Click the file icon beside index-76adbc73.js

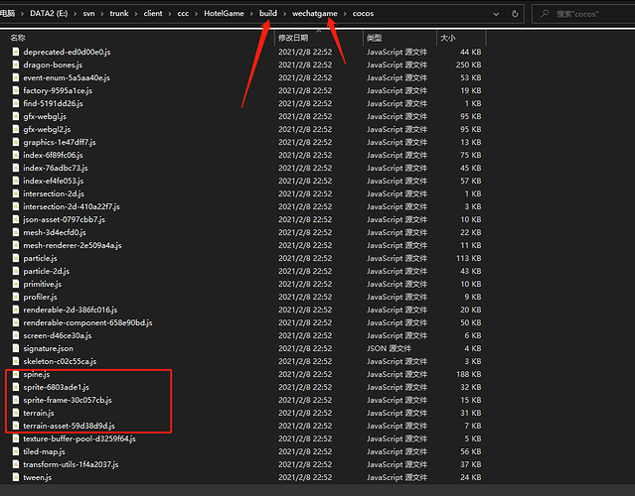coord(16,168)
